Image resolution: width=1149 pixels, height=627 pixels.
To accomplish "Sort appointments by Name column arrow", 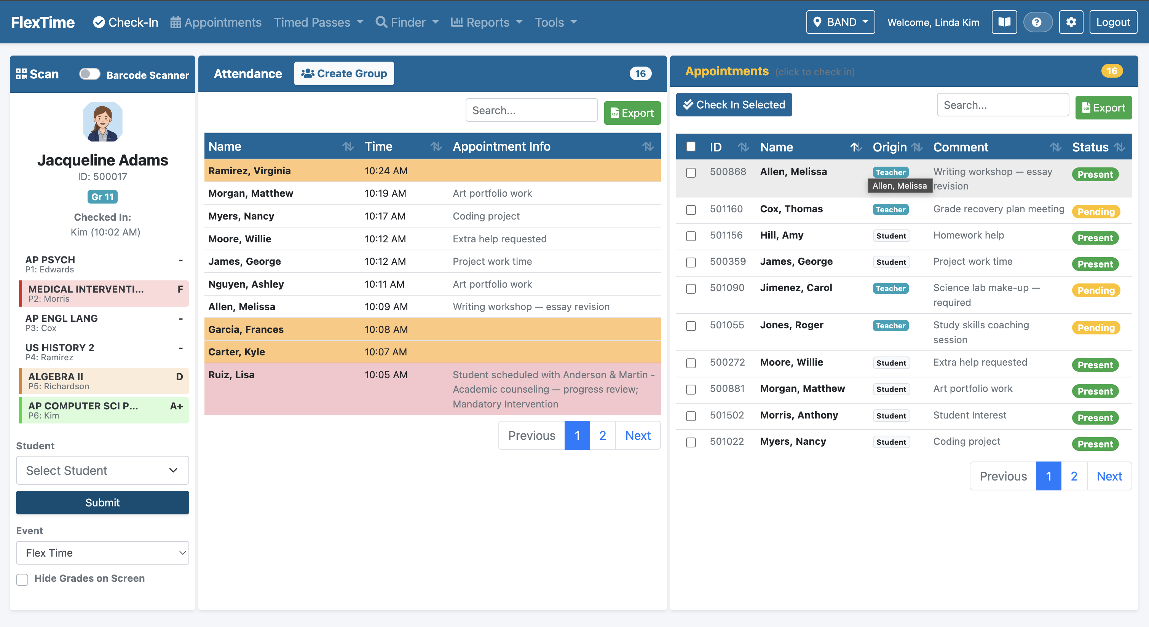I will [x=855, y=147].
